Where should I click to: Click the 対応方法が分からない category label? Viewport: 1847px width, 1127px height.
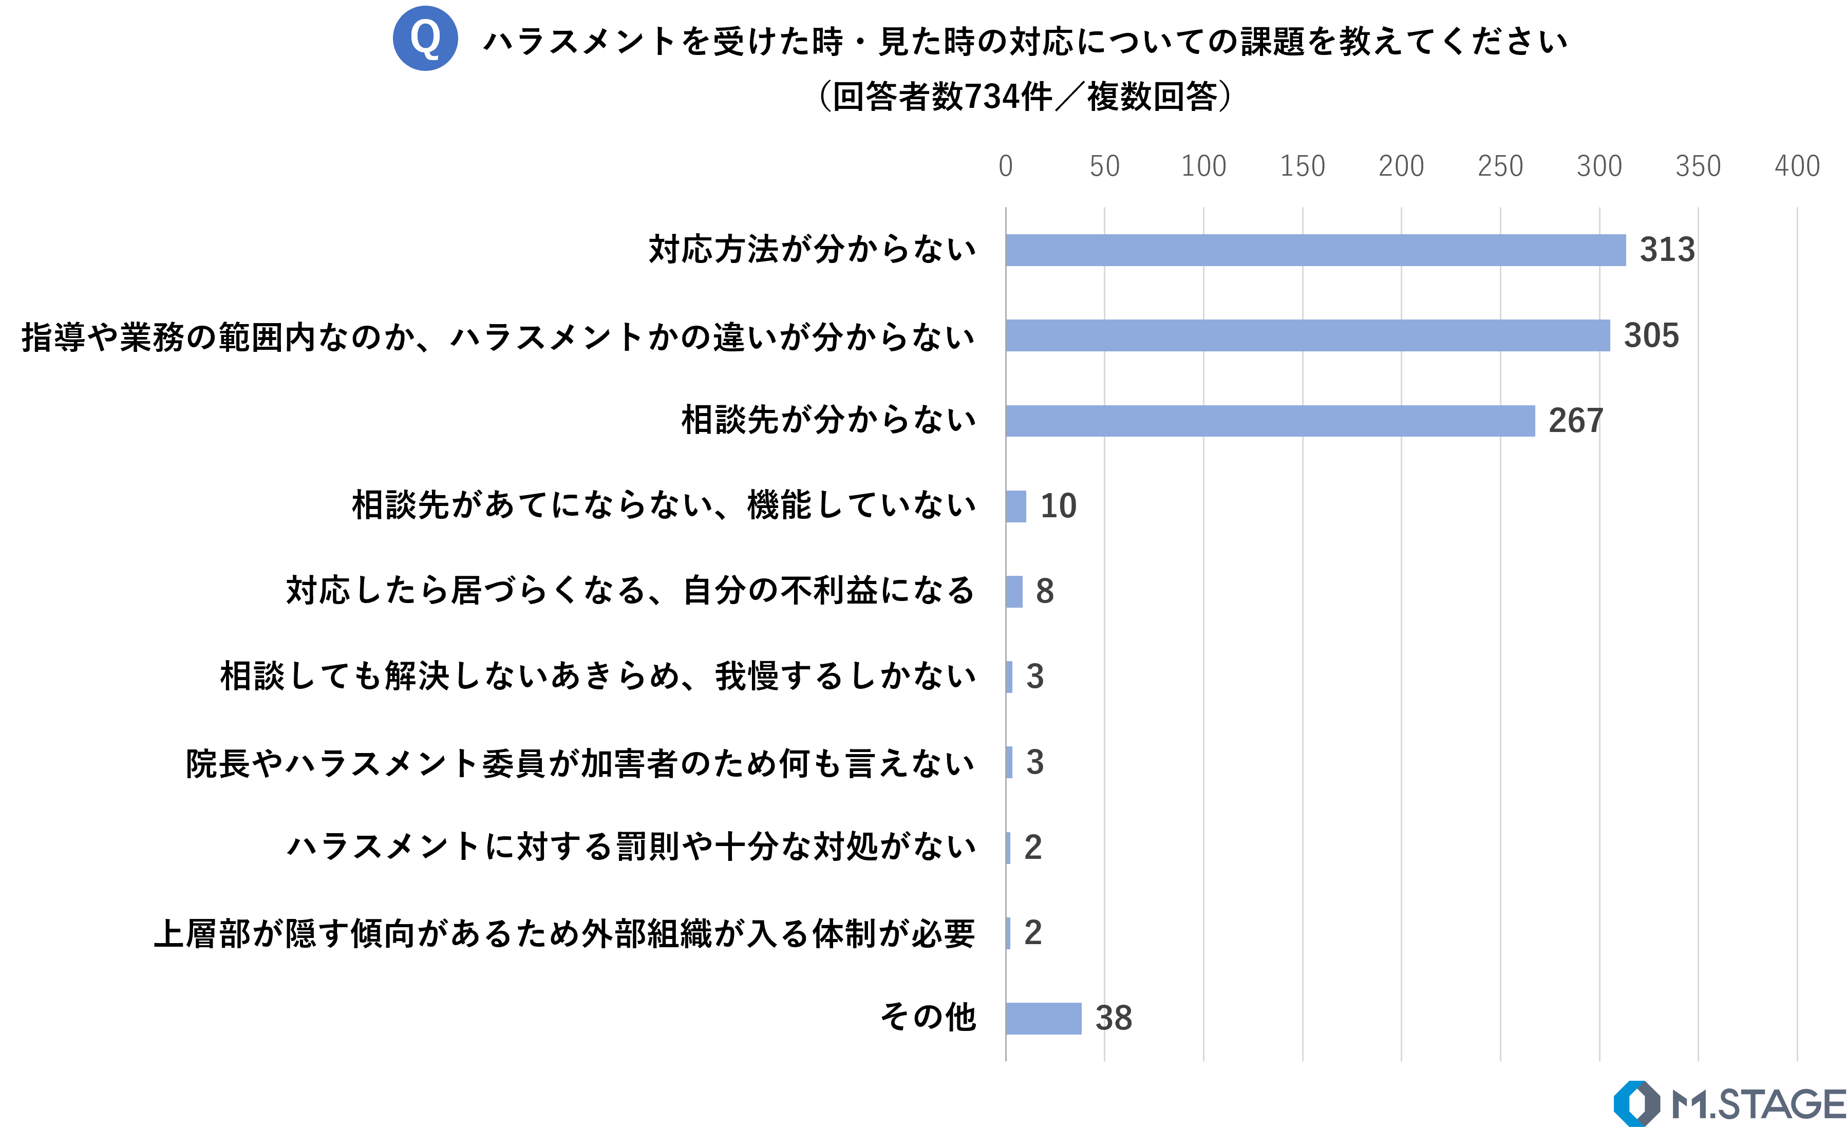click(812, 250)
